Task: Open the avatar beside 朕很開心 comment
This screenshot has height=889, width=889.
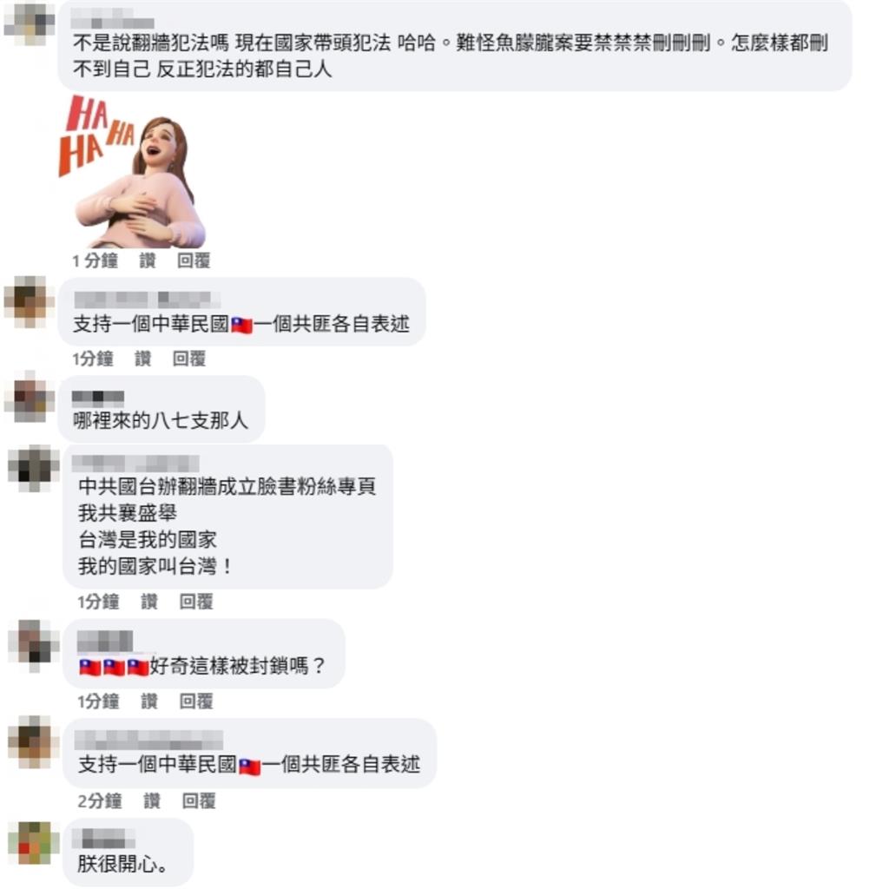Action: [33, 843]
